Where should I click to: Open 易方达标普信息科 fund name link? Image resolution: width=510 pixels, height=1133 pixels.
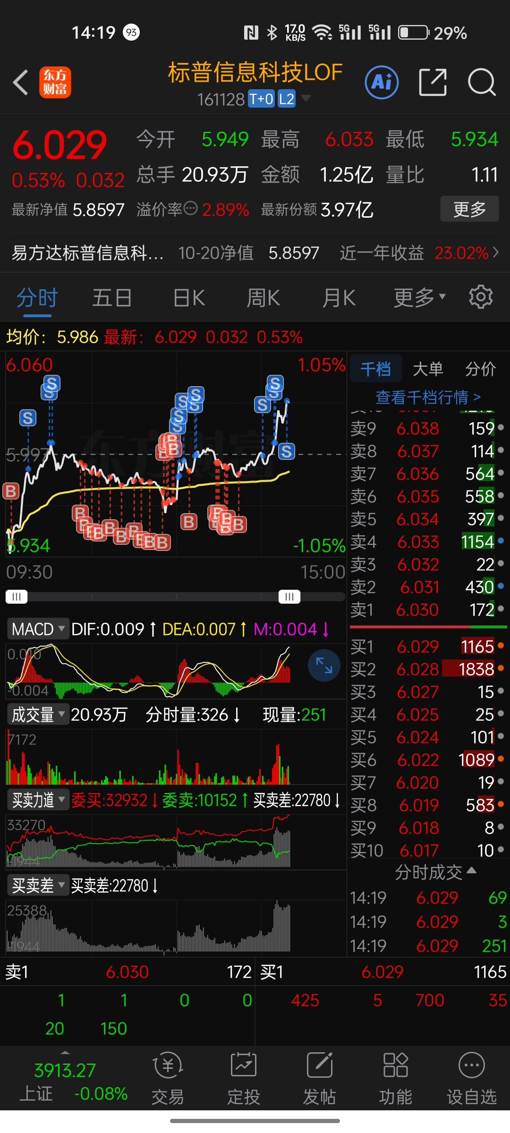coord(88,253)
